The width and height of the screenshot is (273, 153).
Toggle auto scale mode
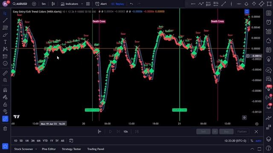click(x=258, y=141)
